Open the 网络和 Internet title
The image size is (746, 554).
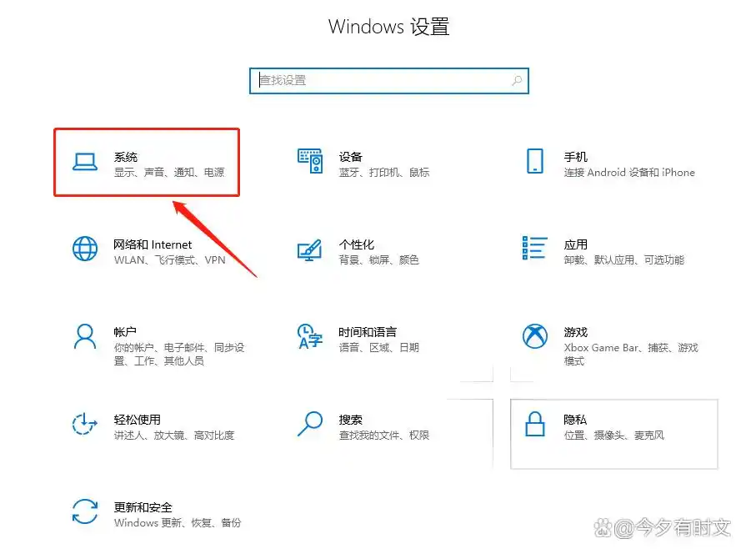tap(153, 244)
